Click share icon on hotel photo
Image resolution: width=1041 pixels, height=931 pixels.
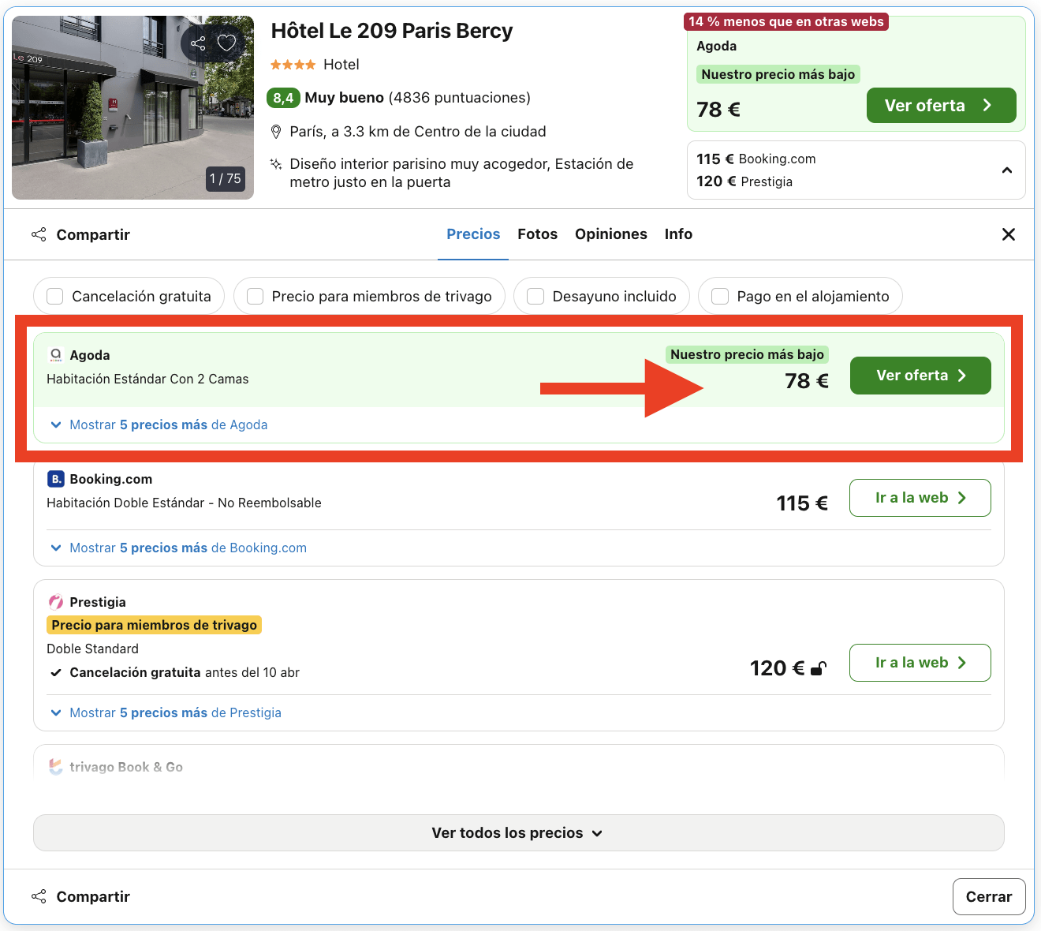tap(198, 43)
